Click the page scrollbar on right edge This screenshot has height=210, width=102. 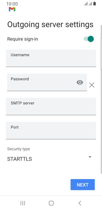101,99
